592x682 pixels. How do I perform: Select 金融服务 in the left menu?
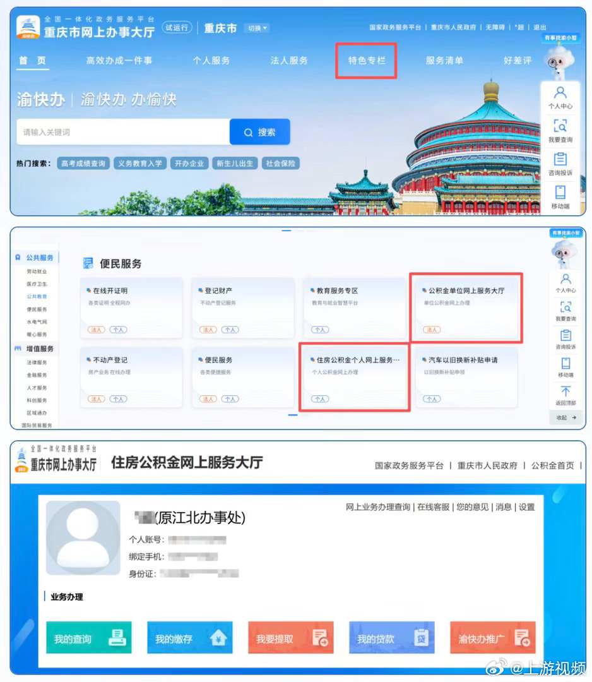pos(37,375)
